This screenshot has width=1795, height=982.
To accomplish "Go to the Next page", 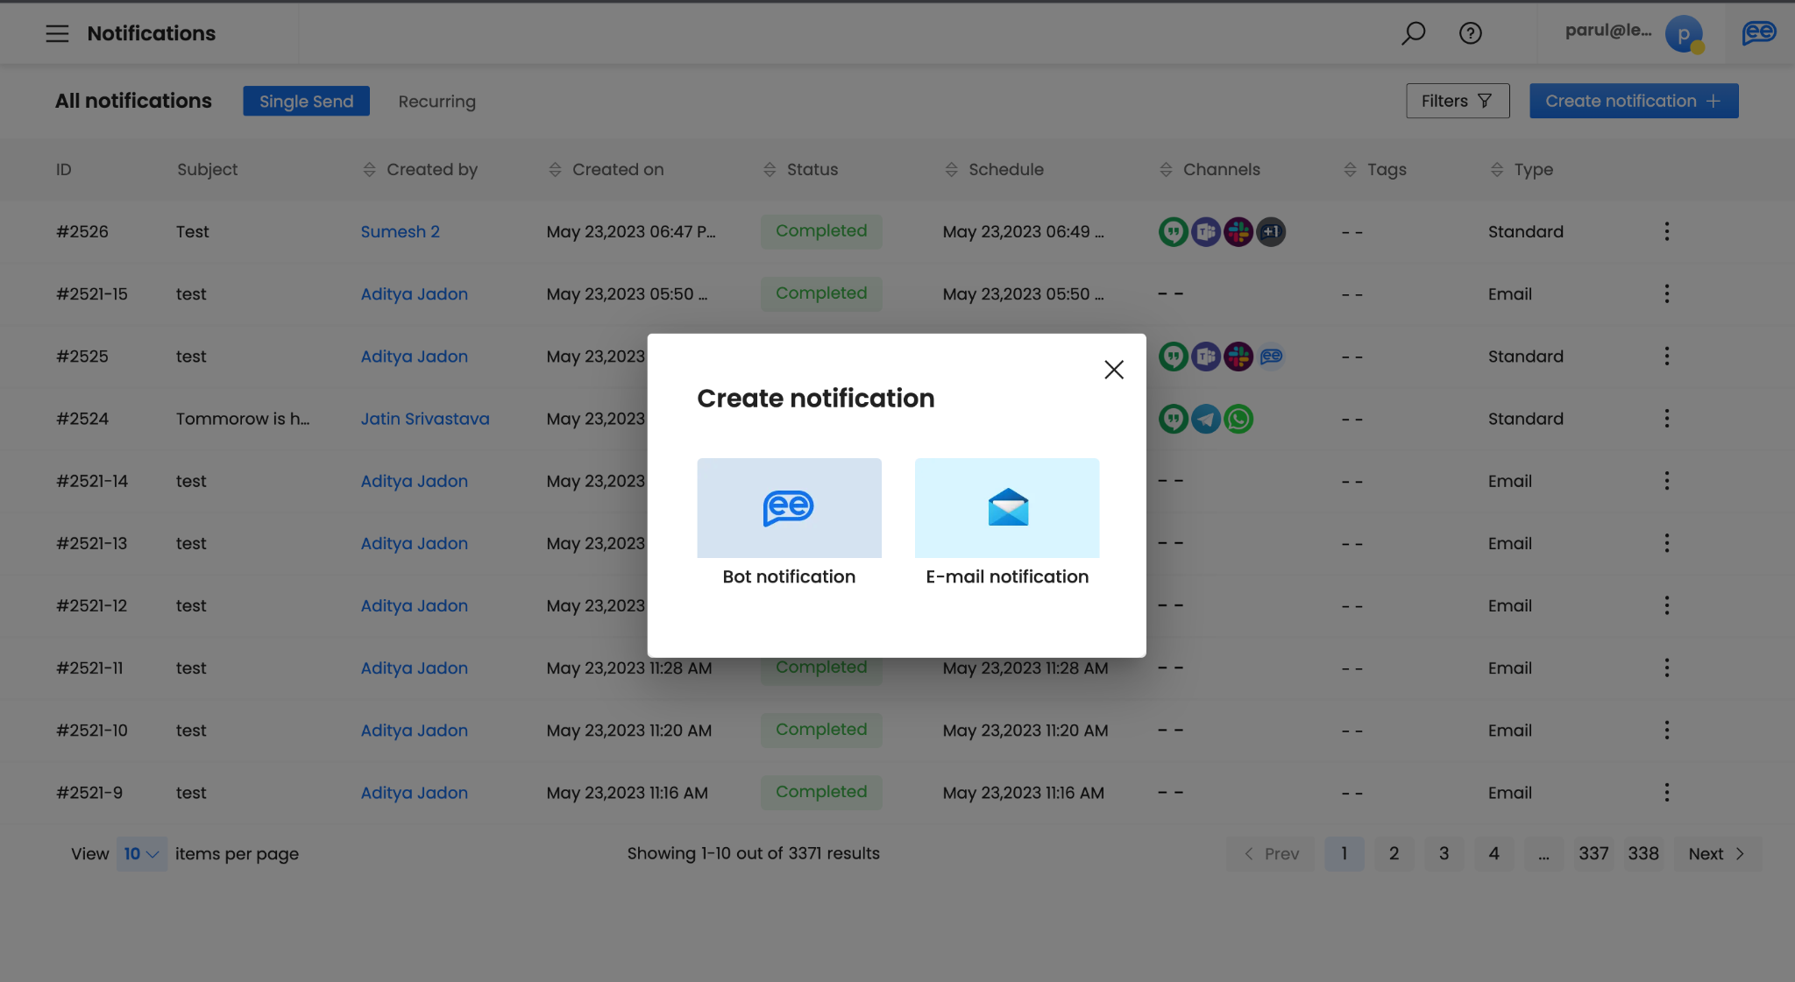I will [x=1716, y=854].
